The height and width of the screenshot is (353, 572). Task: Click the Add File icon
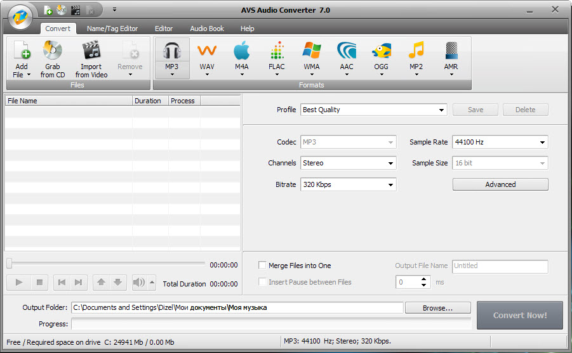coord(21,51)
